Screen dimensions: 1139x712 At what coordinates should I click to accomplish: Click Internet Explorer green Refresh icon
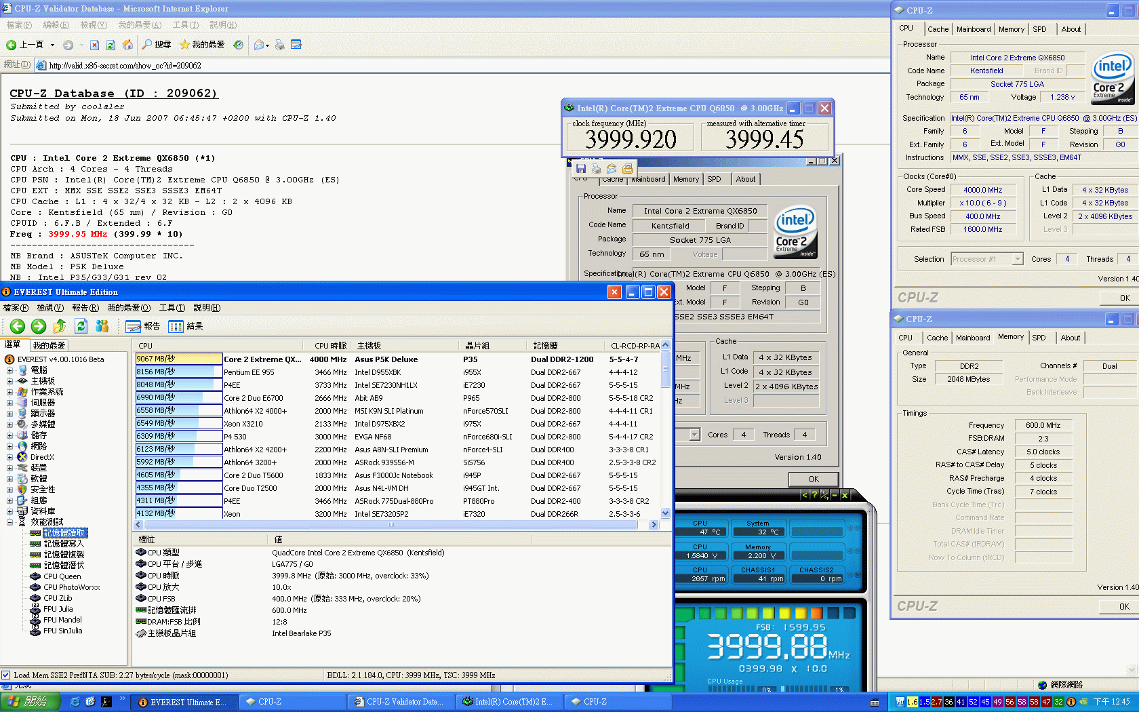pos(111,45)
